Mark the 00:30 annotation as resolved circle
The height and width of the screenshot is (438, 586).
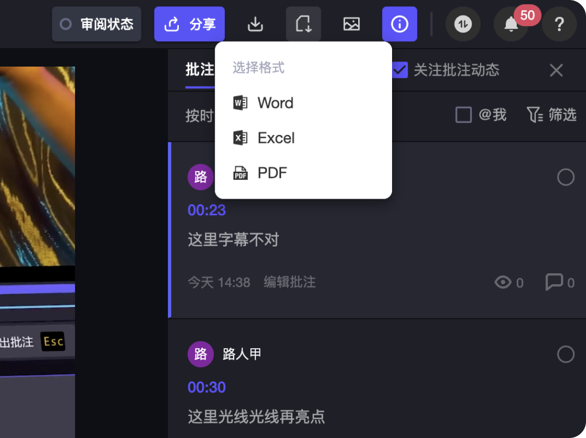[x=566, y=354]
